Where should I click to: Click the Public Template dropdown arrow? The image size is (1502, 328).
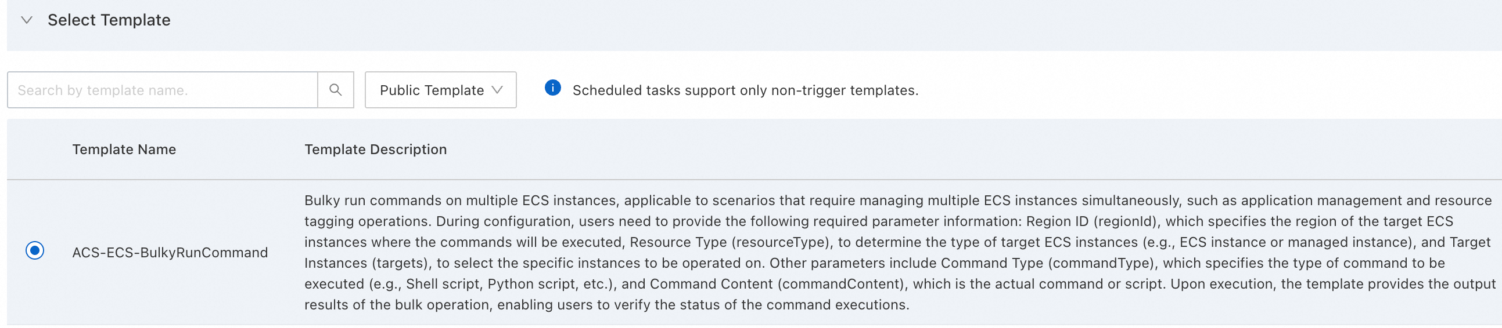(497, 90)
